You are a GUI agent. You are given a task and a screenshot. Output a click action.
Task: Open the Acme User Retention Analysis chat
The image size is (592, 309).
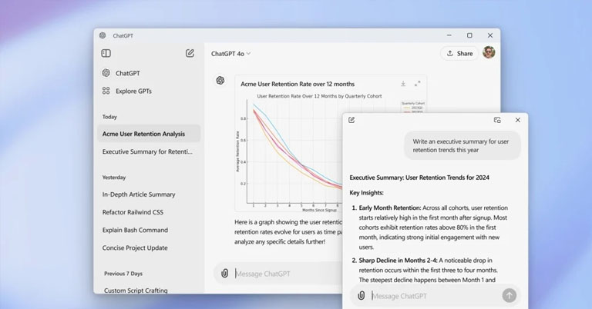pyautogui.click(x=143, y=134)
